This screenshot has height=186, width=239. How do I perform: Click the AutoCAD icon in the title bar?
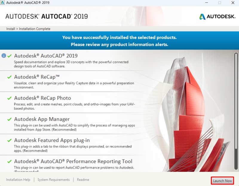3,3
